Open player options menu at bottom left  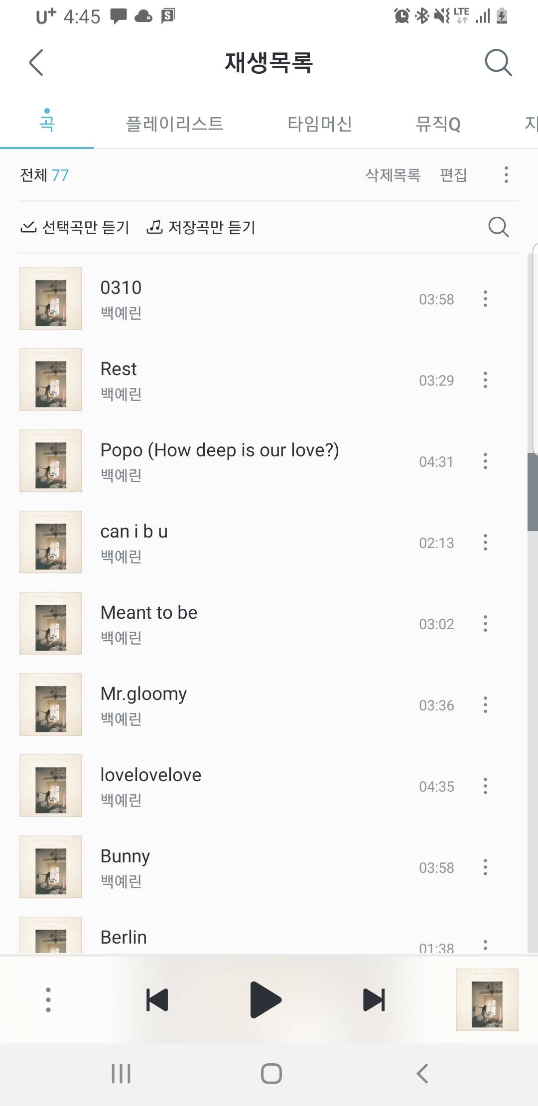(48, 999)
